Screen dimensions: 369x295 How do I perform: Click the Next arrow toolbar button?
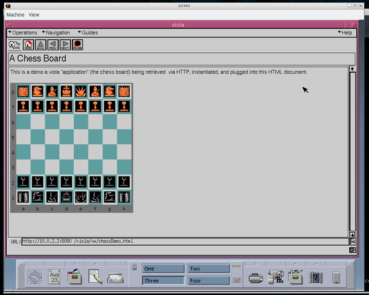coord(65,45)
